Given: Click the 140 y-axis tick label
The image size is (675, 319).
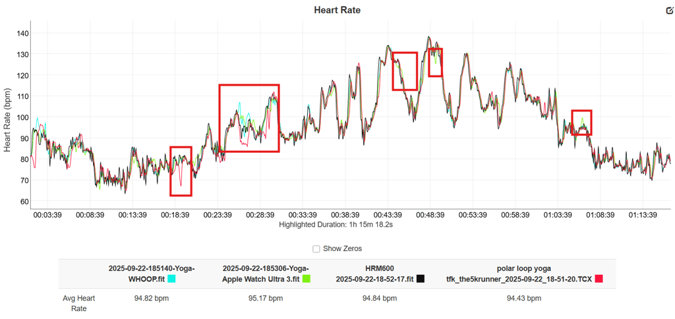Looking at the screenshot, I should (23, 33).
